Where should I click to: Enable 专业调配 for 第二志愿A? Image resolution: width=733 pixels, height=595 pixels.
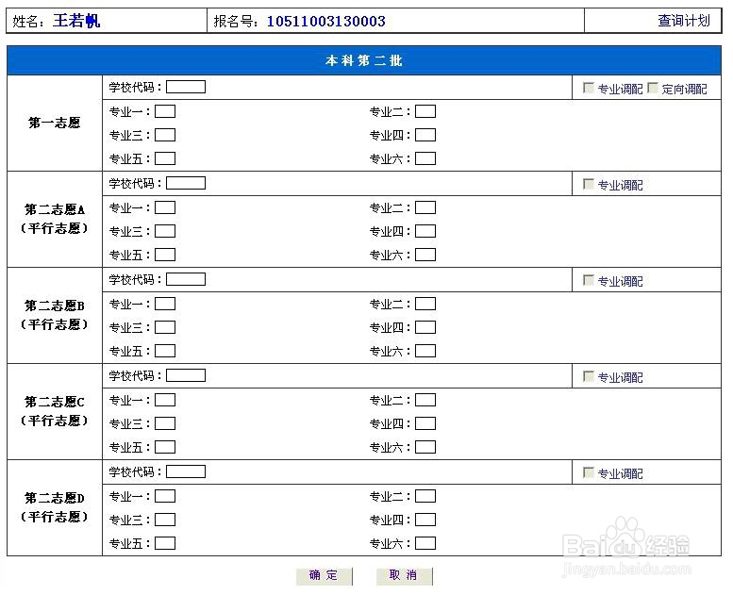[589, 184]
